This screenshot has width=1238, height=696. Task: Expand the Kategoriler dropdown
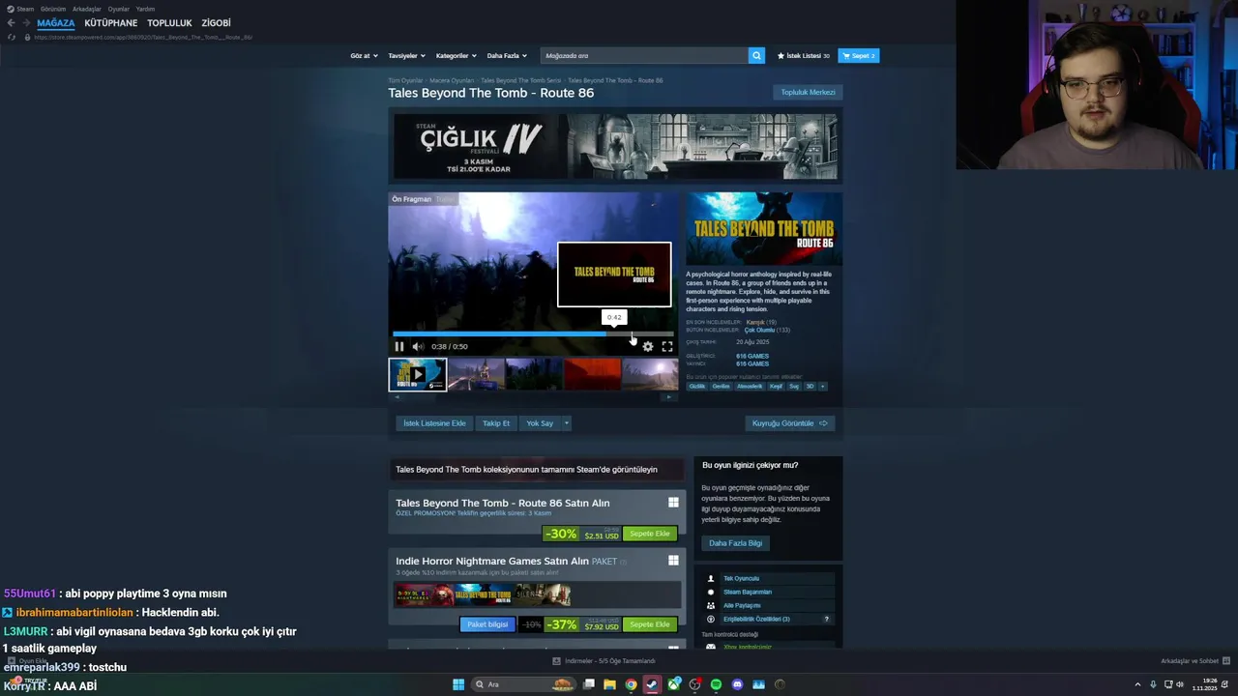coord(456,56)
